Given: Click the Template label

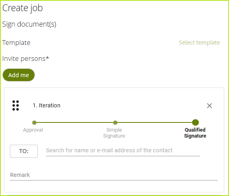Looking at the screenshot, I should pyautogui.click(x=16, y=43).
